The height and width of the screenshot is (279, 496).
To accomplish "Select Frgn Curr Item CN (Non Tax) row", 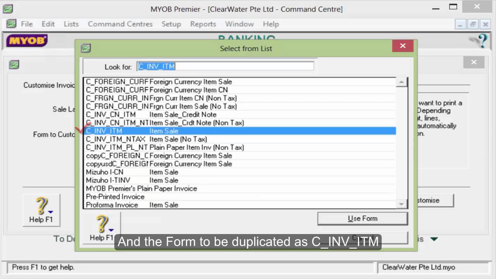I will pos(240,98).
